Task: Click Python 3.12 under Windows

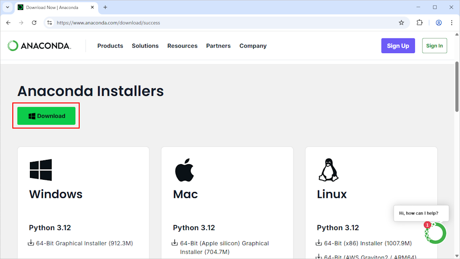Action: click(50, 228)
